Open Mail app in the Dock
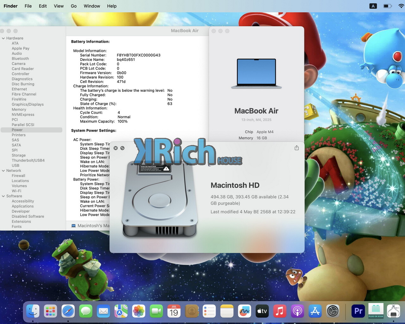 [x=103, y=311]
